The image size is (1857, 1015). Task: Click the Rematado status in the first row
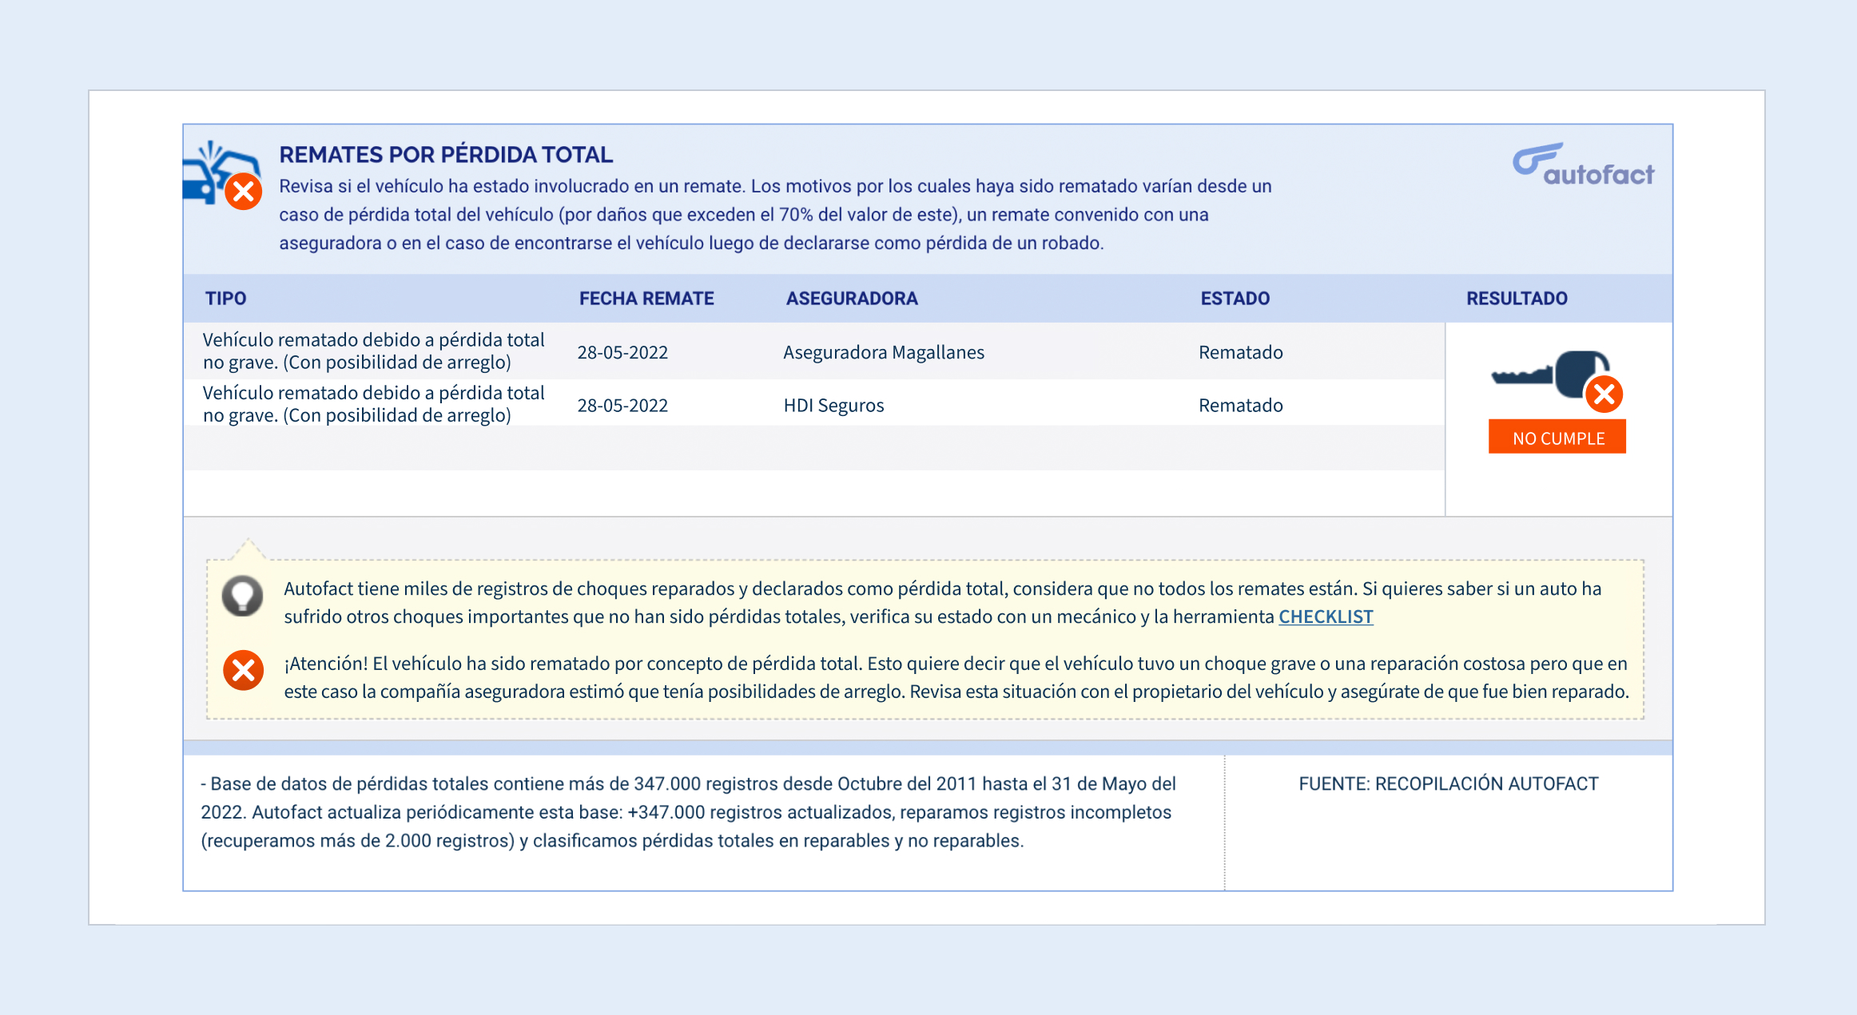[1240, 351]
